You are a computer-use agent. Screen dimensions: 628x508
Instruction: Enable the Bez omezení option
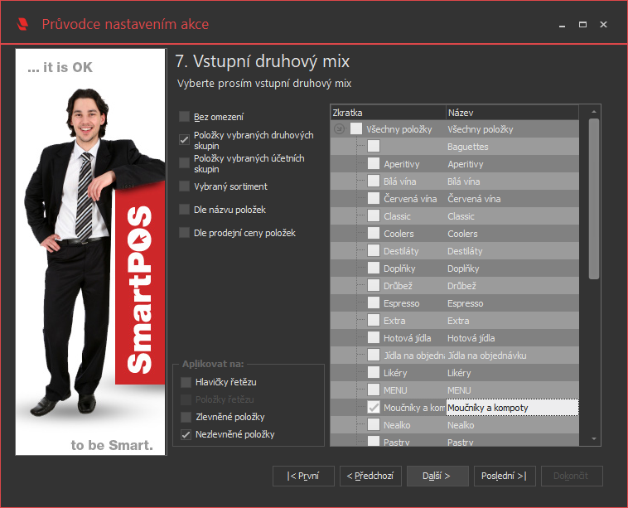click(184, 117)
